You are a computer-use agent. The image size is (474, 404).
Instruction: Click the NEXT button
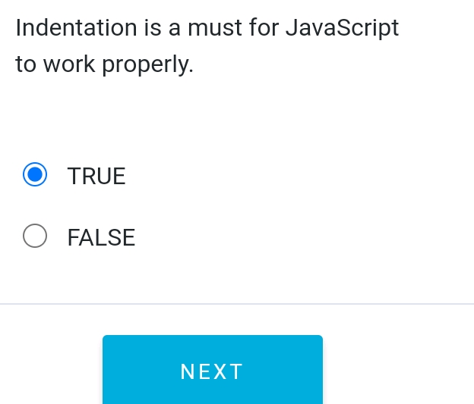213,371
